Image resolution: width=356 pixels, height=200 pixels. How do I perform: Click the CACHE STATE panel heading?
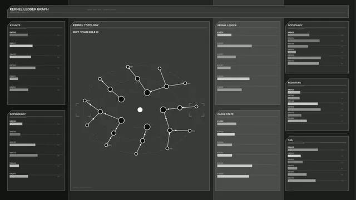[x=225, y=114]
